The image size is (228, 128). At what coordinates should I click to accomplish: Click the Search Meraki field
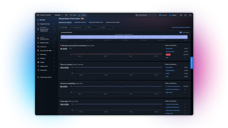[146, 15]
